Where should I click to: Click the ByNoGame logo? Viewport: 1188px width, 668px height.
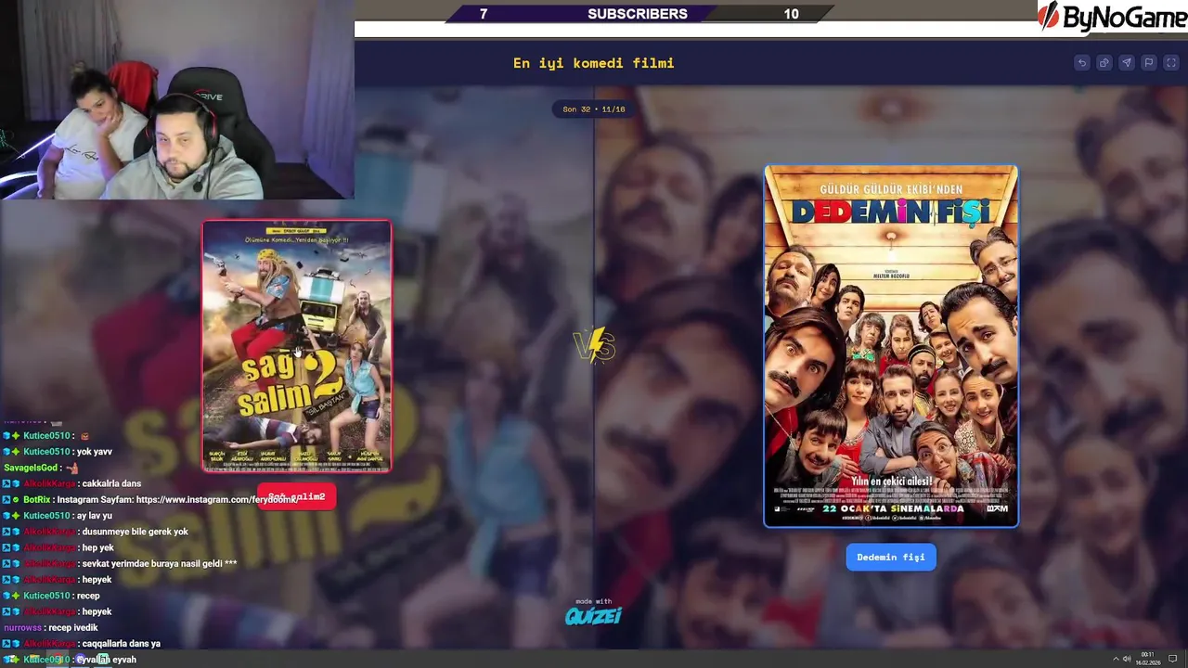(x=1112, y=18)
